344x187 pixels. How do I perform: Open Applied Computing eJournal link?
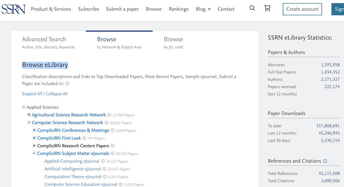(x=72, y=161)
